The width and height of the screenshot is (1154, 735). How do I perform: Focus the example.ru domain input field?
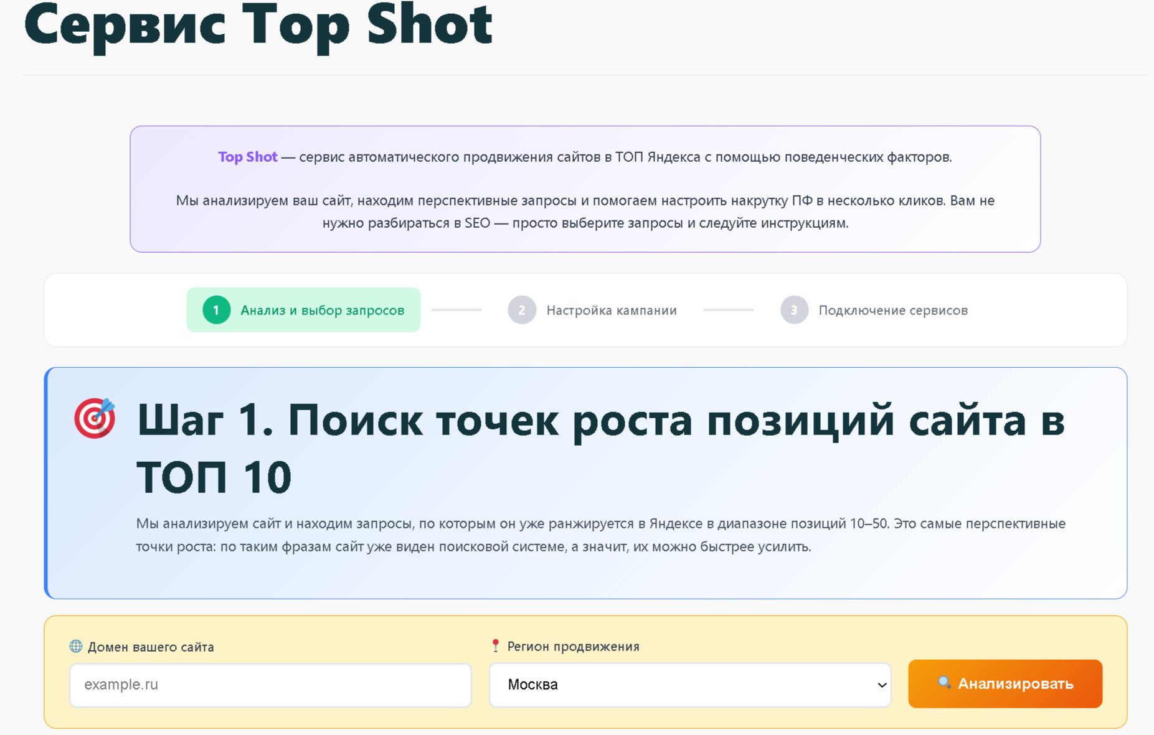(x=270, y=685)
